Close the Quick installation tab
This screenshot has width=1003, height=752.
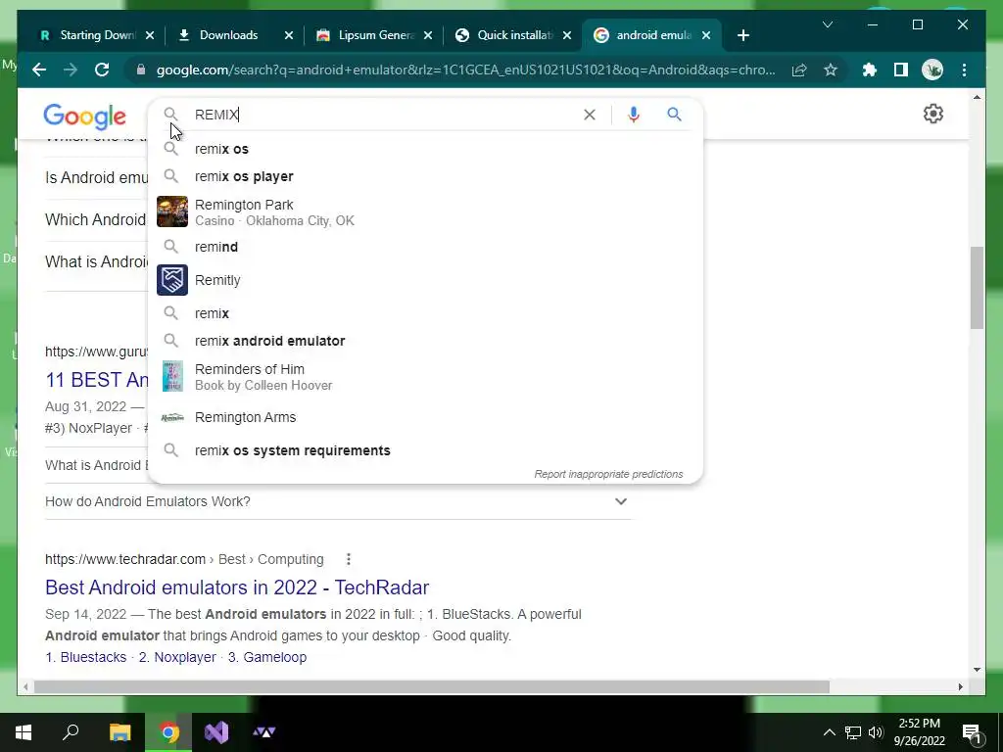[567, 35]
